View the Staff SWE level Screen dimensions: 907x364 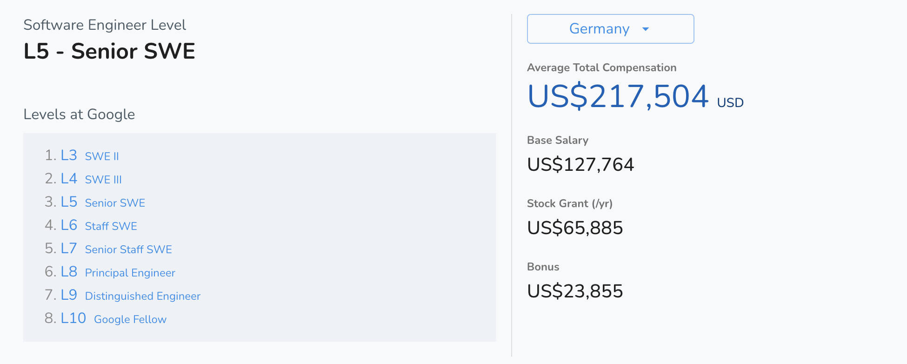click(111, 226)
